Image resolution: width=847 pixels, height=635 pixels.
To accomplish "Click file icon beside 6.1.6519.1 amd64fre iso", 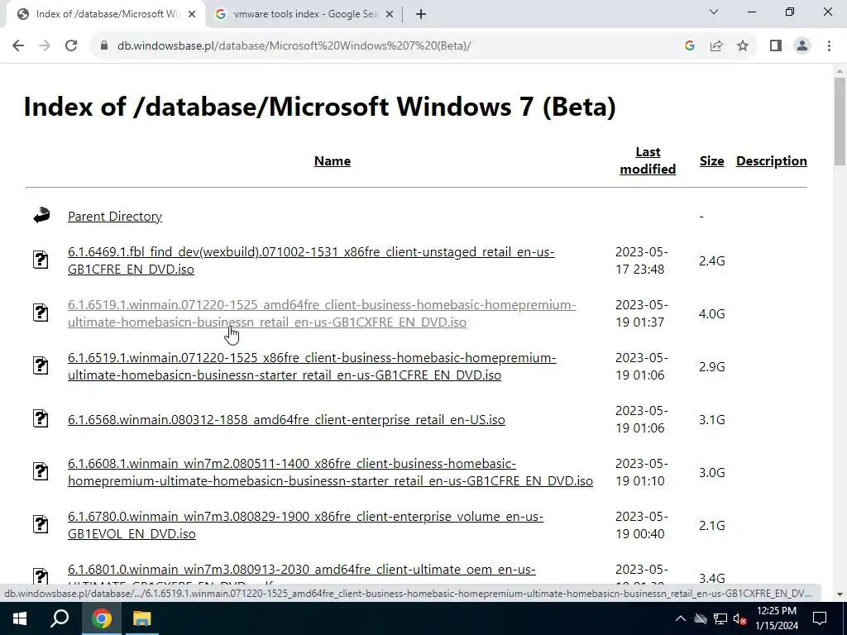I will coord(41,313).
